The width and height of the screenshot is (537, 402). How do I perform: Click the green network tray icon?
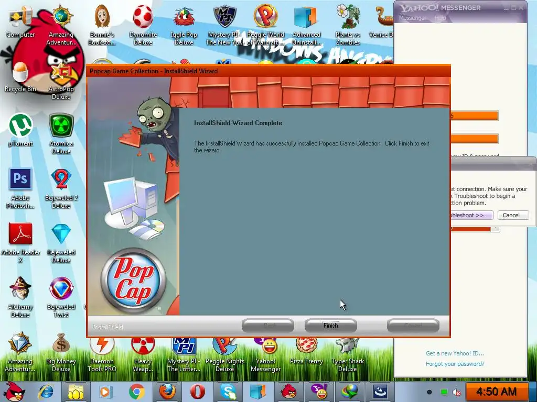coord(444,392)
